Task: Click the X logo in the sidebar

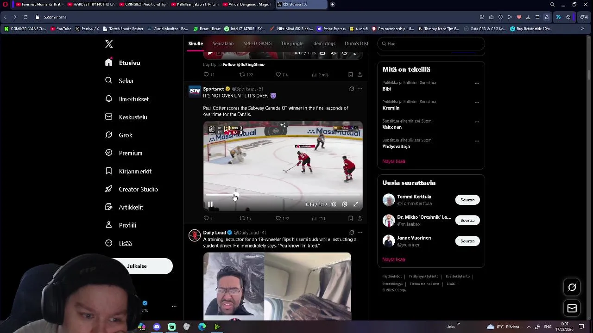Action: click(x=109, y=44)
